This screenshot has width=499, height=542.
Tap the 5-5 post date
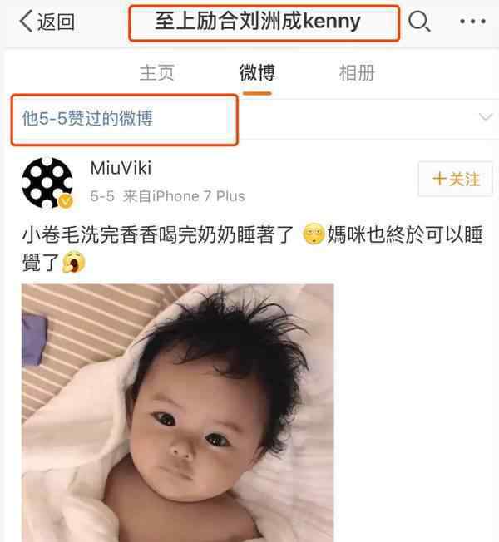102,196
